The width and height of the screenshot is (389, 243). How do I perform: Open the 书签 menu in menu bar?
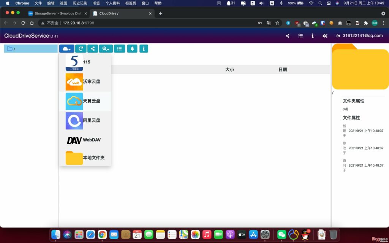click(x=96, y=3)
